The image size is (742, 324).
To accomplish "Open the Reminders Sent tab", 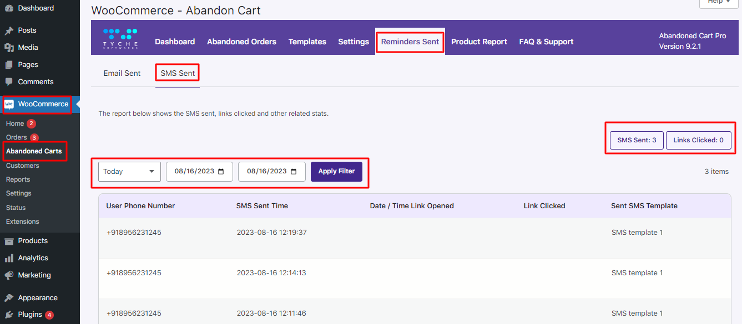I will click(x=410, y=42).
